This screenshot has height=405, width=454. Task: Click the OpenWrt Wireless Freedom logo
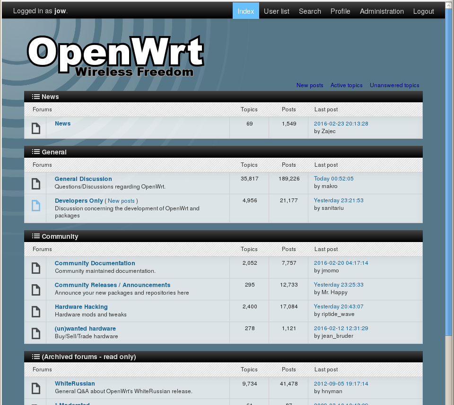click(115, 56)
